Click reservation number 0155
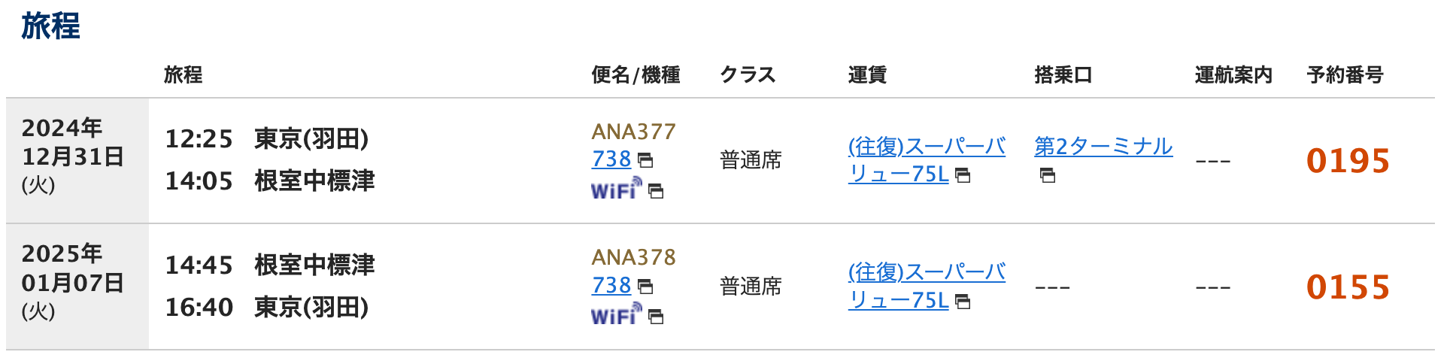1453x364 pixels. [1348, 287]
